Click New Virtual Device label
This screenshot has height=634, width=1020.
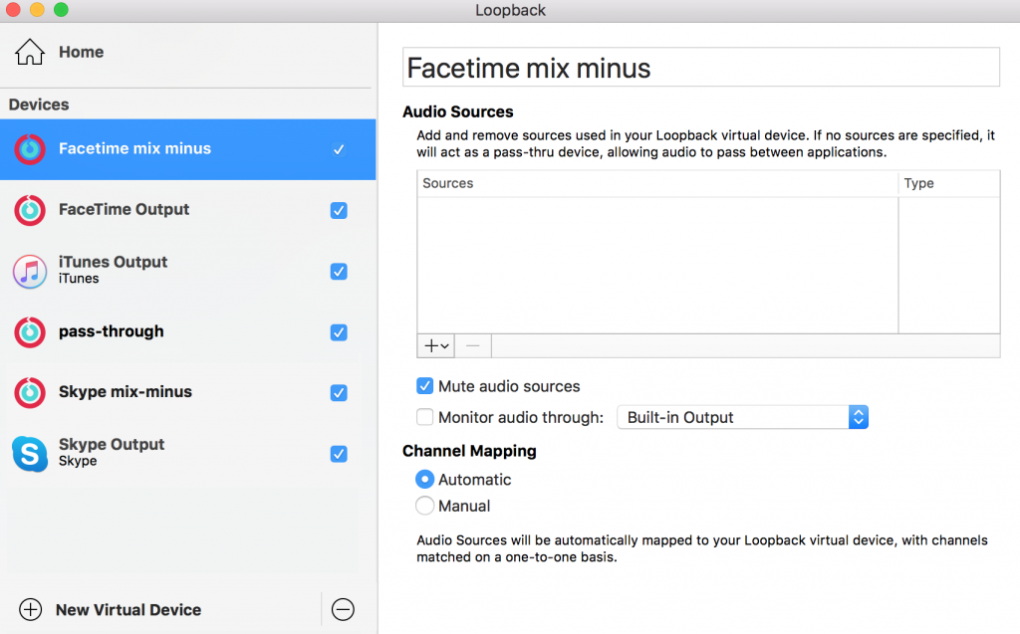tap(128, 610)
